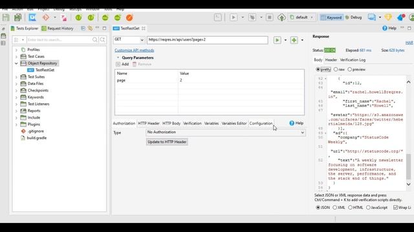Click the third green Spy Mobile icon
This screenshot has width=414, height=232.
click(x=105, y=17)
